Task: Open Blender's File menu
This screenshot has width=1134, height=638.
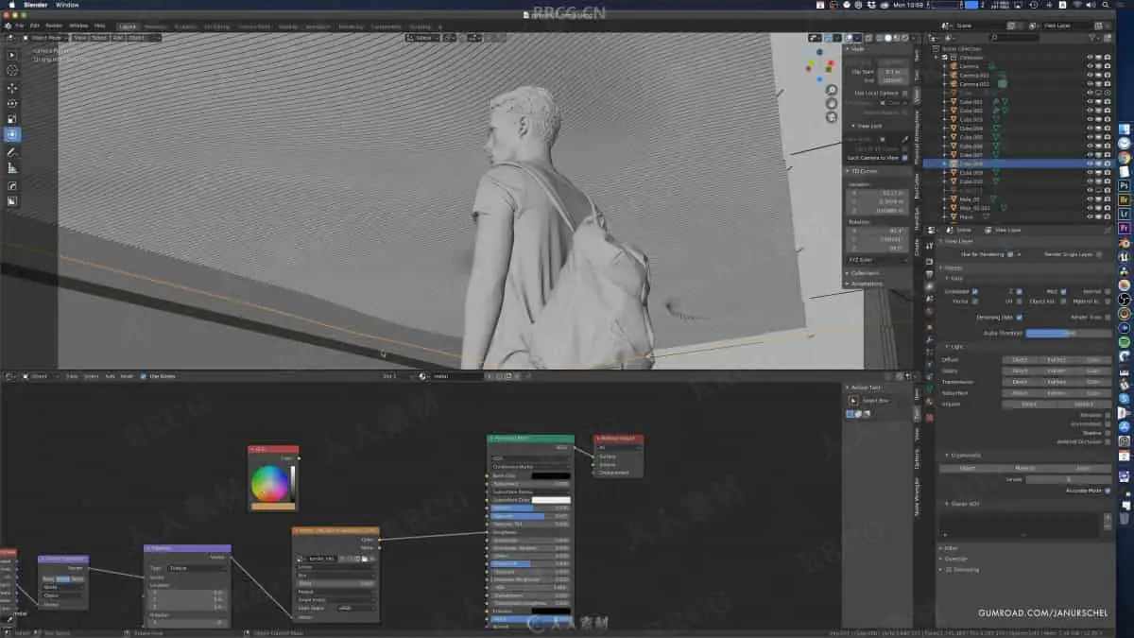Action: (x=21, y=26)
